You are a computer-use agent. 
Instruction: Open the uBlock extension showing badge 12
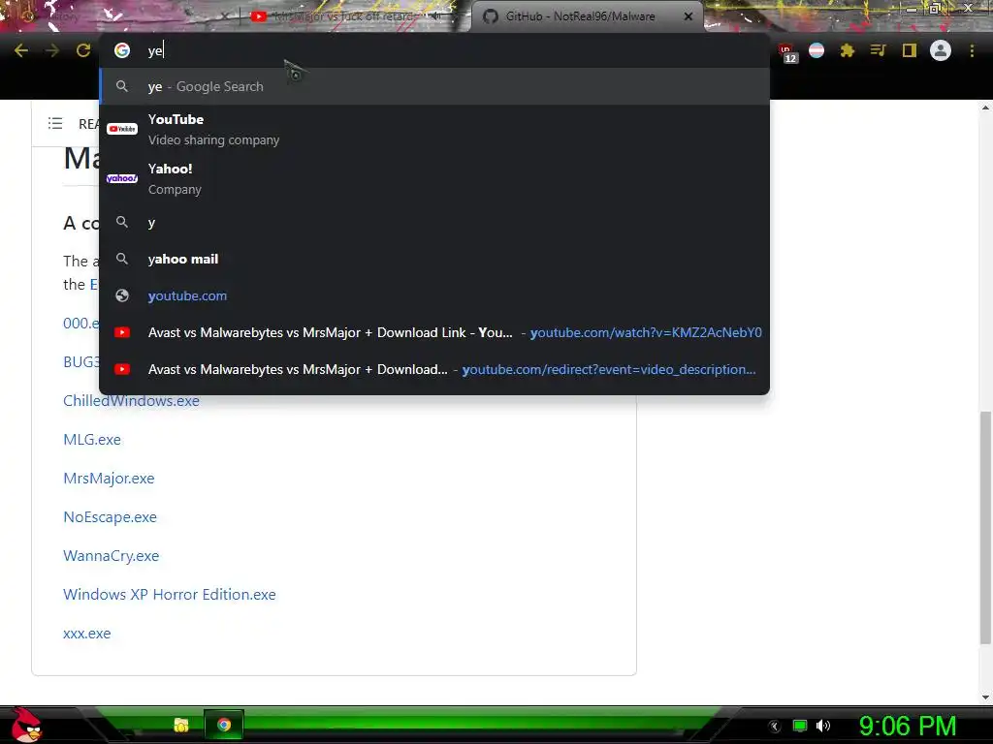pyautogui.click(x=787, y=52)
